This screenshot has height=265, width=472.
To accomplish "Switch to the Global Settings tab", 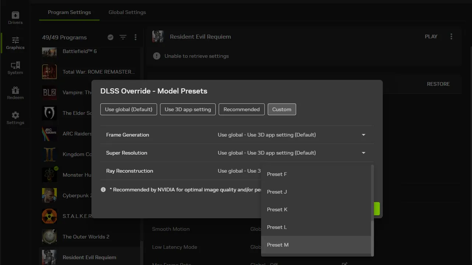I will [127, 12].
